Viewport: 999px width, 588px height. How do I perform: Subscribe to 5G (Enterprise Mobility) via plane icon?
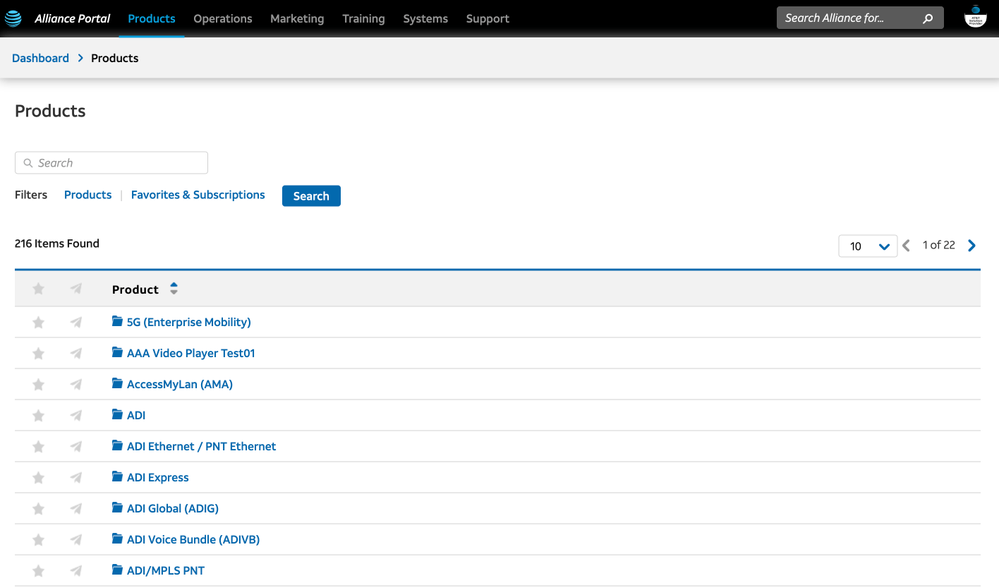point(76,323)
